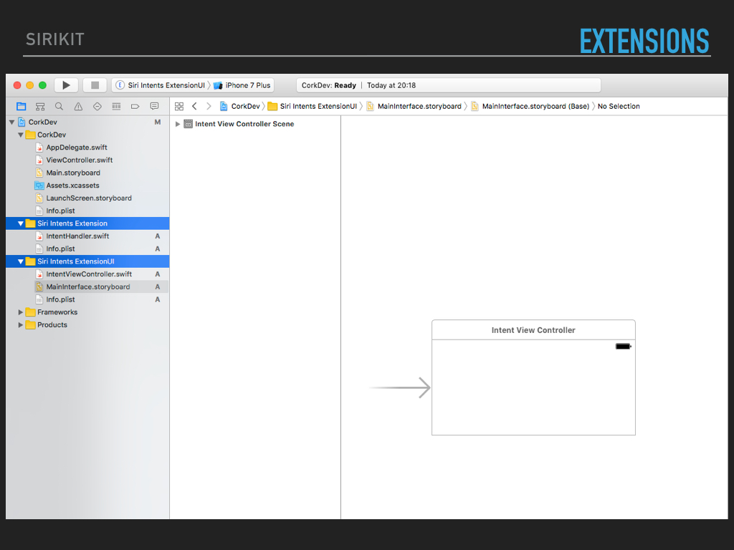
Task: Click the yellow minimize window button
Action: [x=30, y=85]
